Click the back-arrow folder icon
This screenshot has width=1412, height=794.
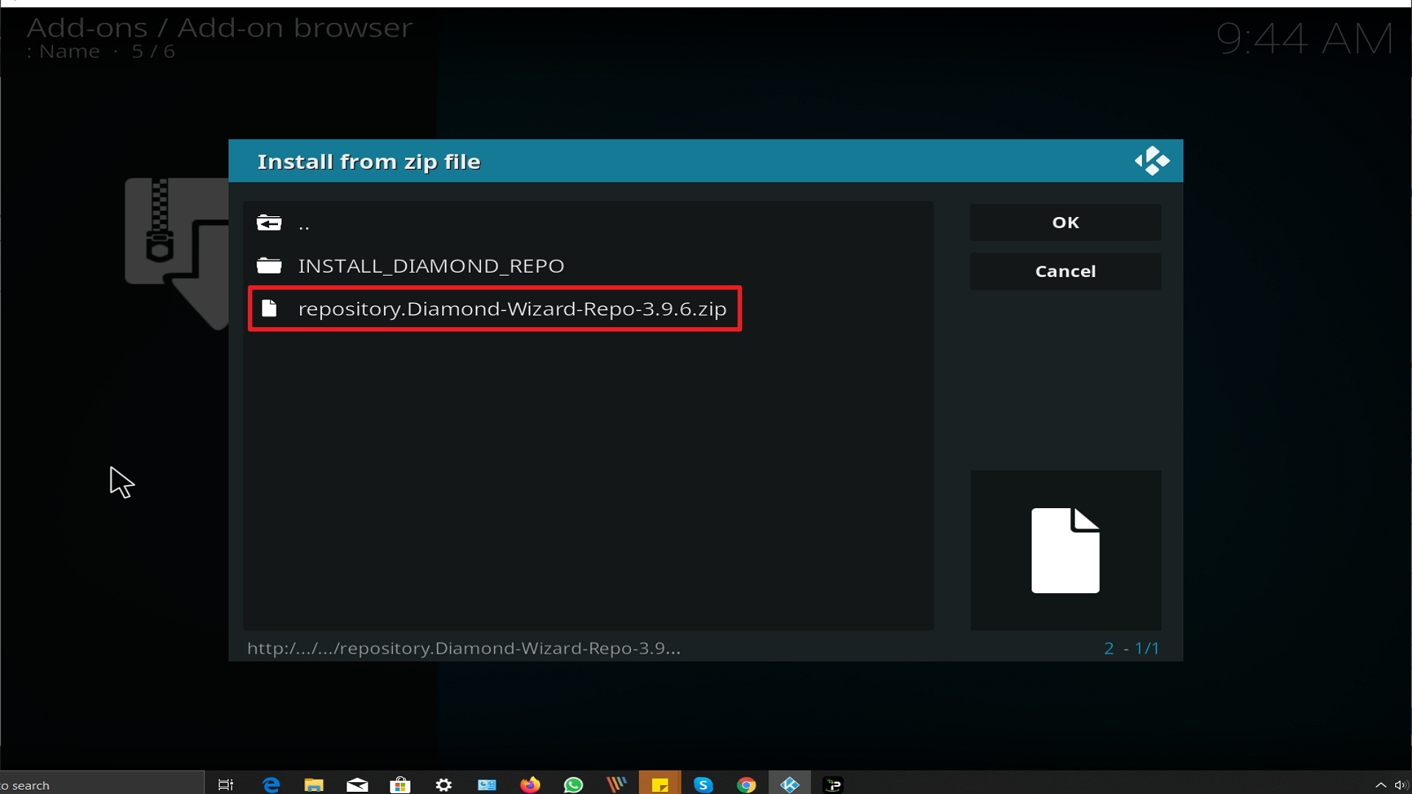coord(269,223)
